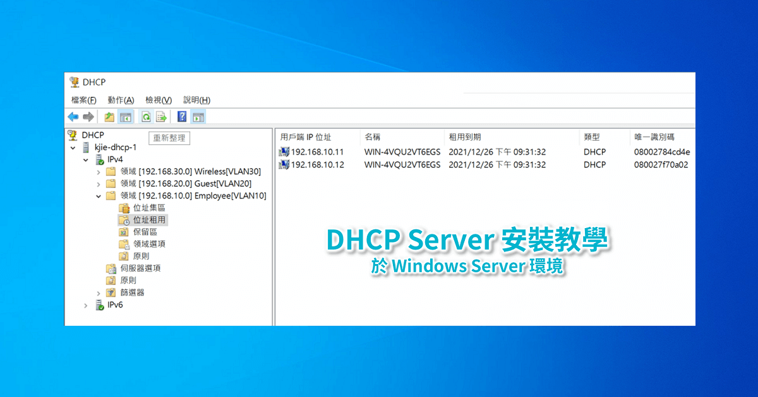Viewport: 758px width, 397px height.
Task: Click the Back navigation arrow
Action: [73, 117]
